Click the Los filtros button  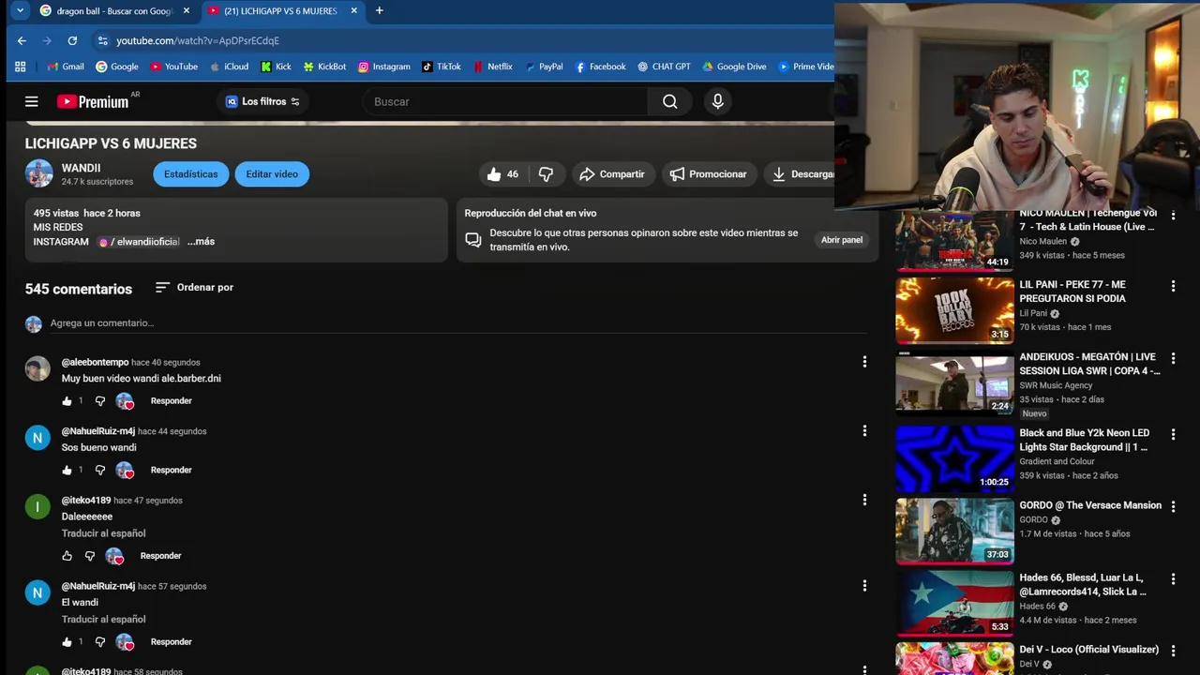(x=262, y=101)
